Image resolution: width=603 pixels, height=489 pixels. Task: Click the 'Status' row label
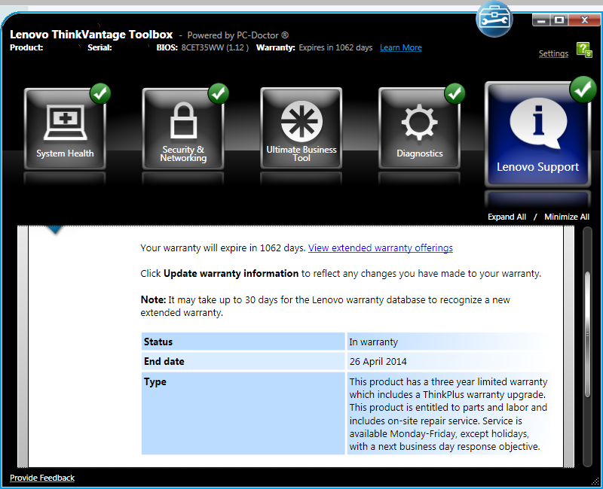pos(243,342)
